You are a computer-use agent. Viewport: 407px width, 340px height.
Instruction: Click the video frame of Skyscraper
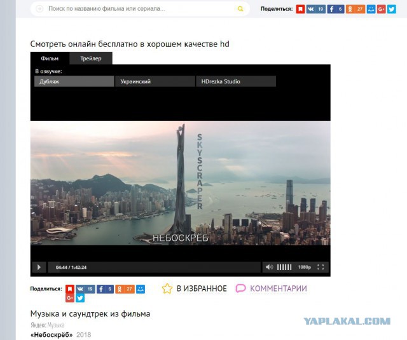[x=181, y=183]
